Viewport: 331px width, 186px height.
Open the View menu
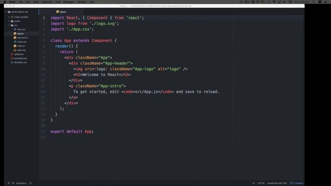tap(36, 2)
